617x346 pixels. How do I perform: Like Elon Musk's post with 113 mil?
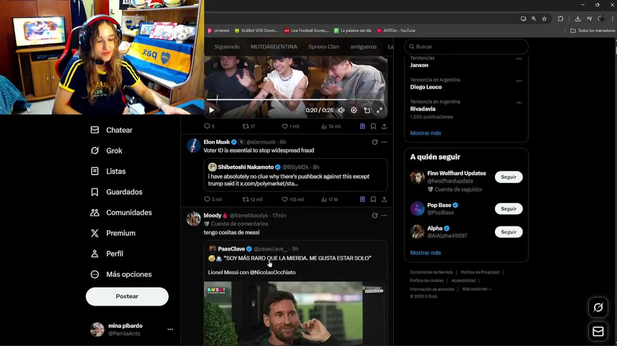pyautogui.click(x=292, y=199)
